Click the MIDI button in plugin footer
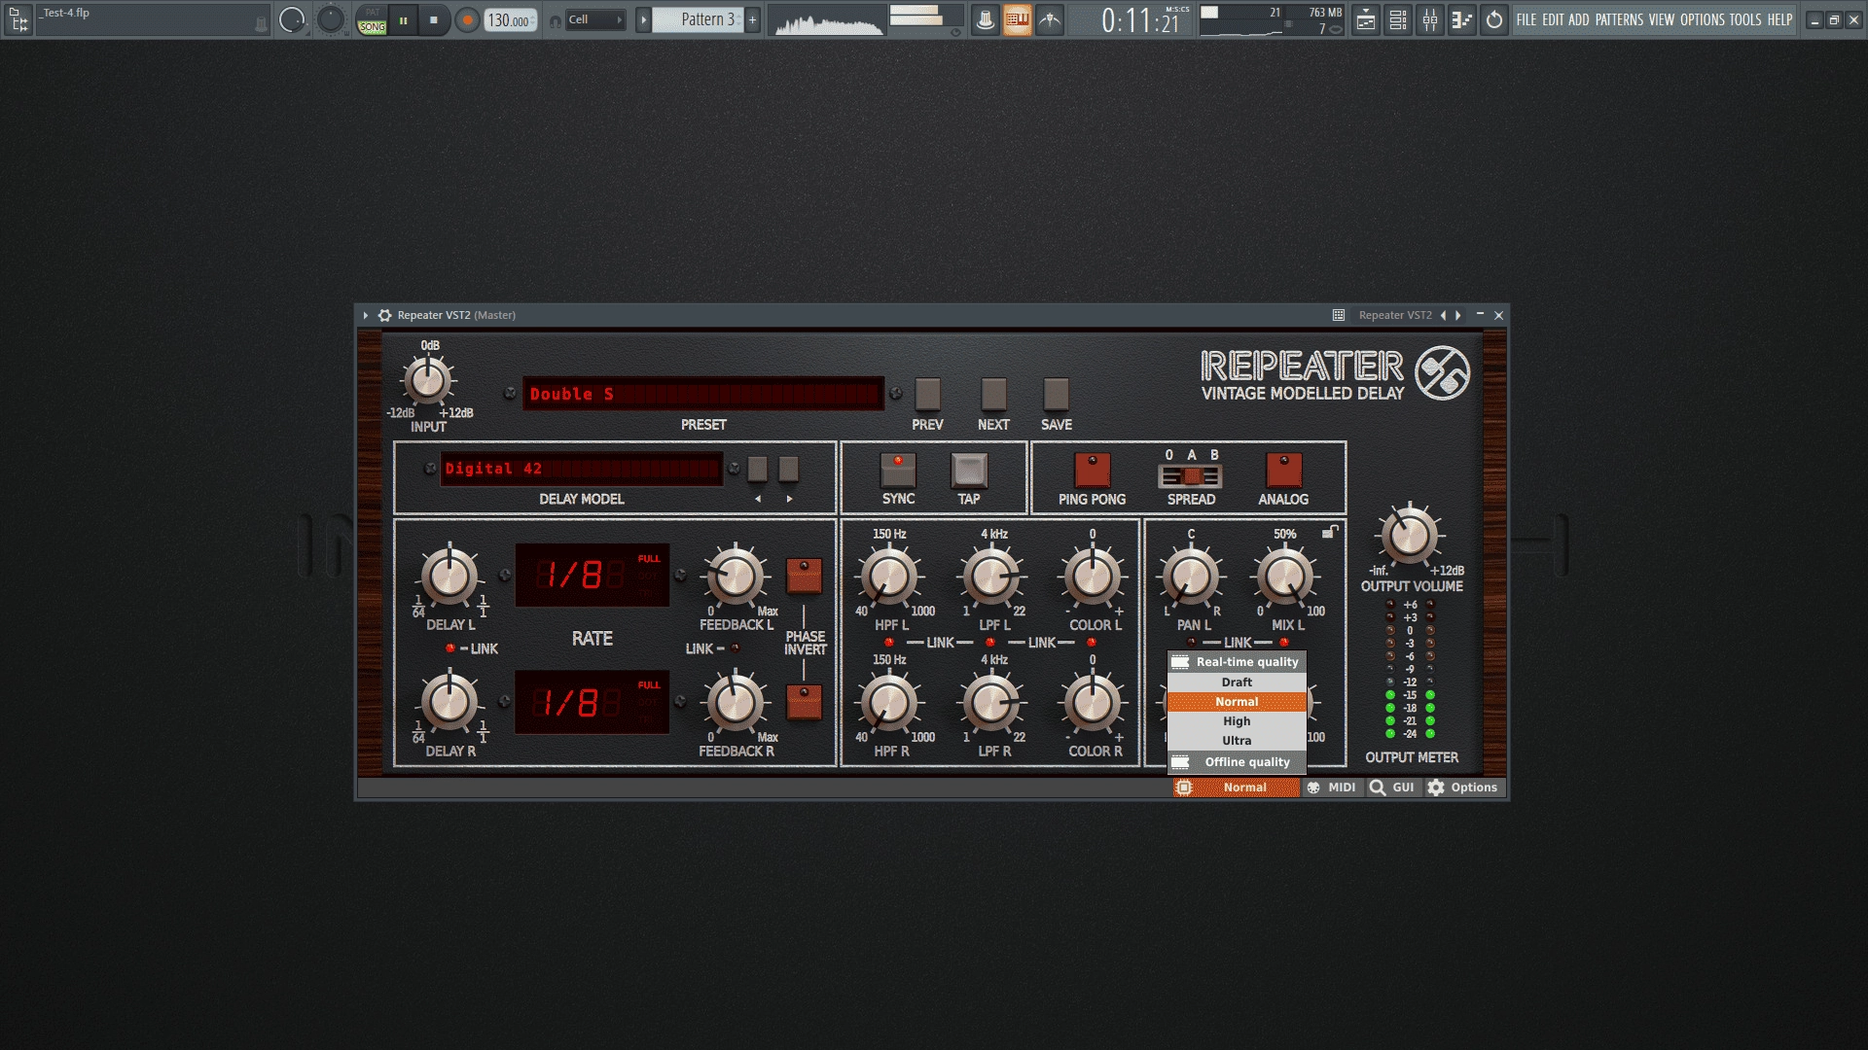This screenshot has height=1050, width=1868. [x=1331, y=787]
